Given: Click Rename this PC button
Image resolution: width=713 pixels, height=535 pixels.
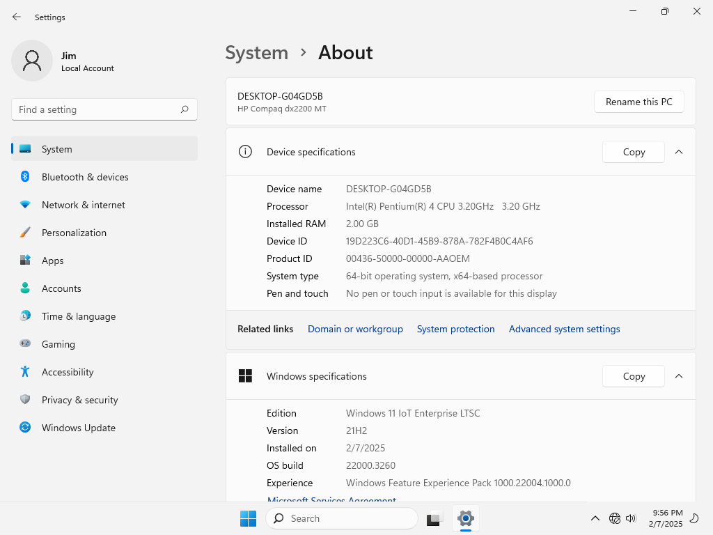Looking at the screenshot, I should 639,102.
